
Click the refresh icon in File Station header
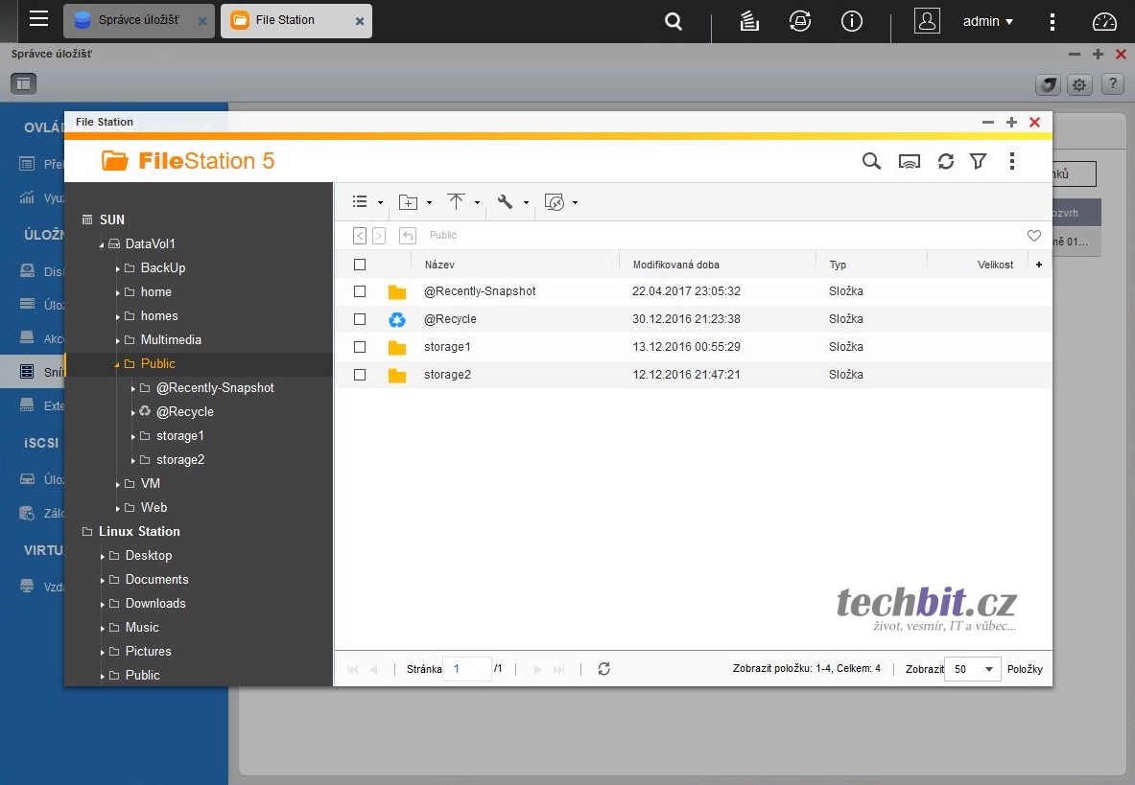coord(946,161)
